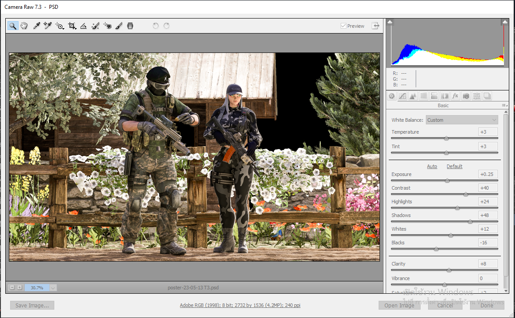This screenshot has height=318, width=515.
Task: Open the Presets panel tab
Action: point(476,96)
